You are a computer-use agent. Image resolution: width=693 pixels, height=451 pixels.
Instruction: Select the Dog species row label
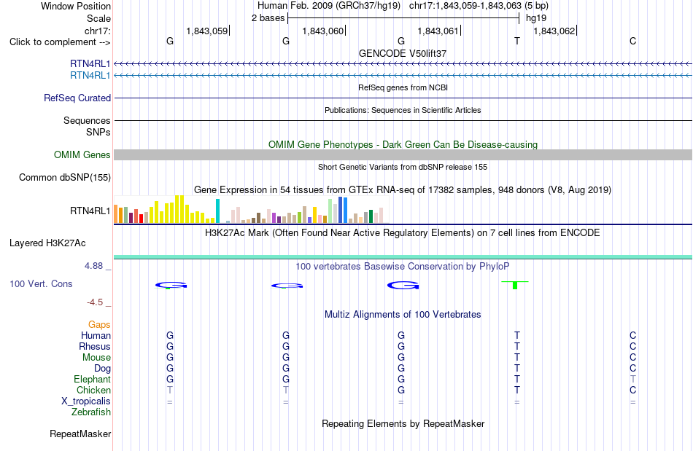click(x=102, y=369)
